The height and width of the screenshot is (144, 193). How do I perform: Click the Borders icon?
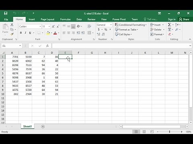(39, 33)
